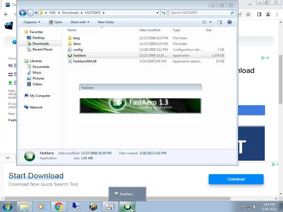Viewport: 283px width, 212px height.
Task: Open the Organize menu
Action: pyautogui.click(x=32, y=22)
